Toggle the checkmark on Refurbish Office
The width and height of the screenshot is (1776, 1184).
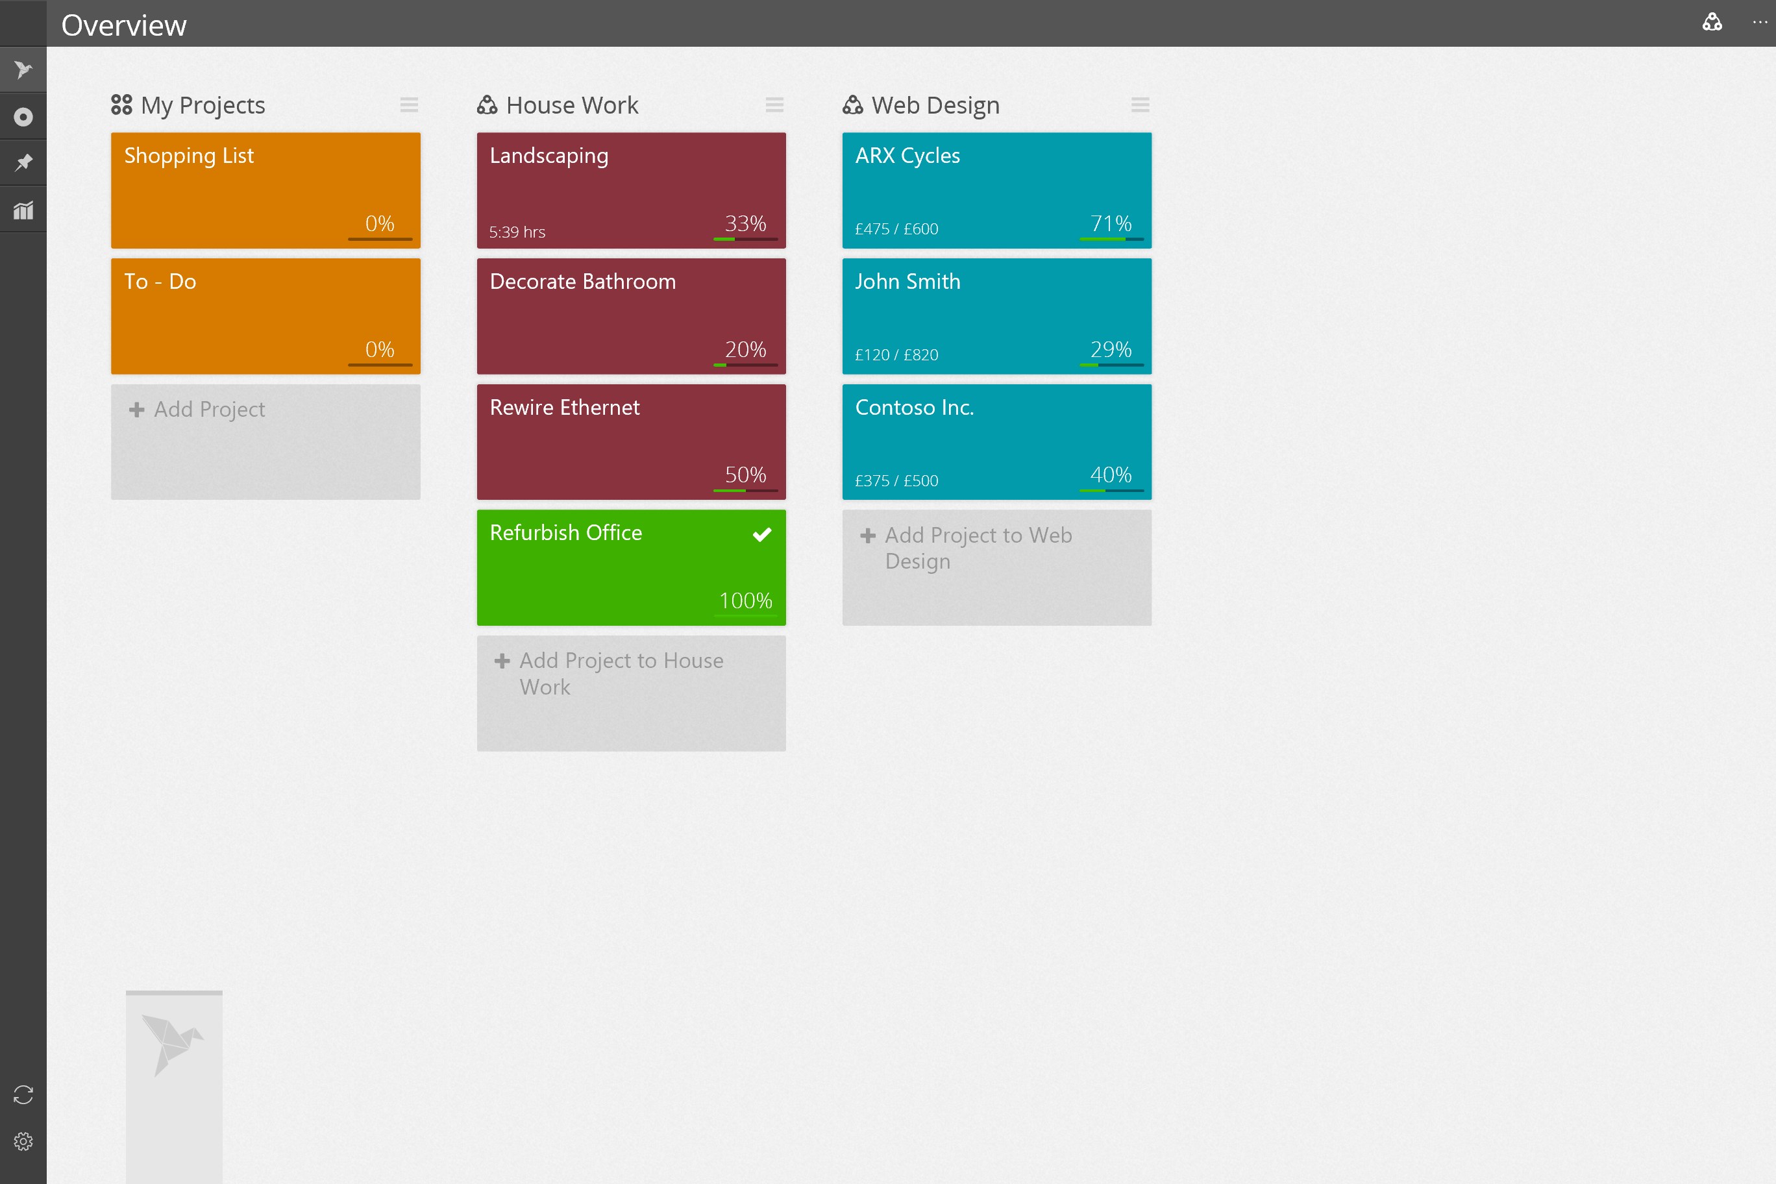pos(762,535)
